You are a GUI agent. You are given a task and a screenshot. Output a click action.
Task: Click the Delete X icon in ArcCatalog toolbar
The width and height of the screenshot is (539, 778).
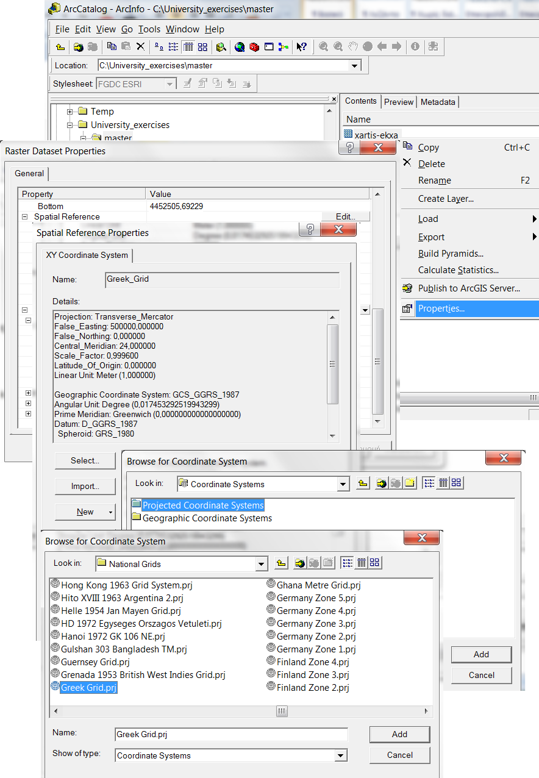tap(141, 46)
